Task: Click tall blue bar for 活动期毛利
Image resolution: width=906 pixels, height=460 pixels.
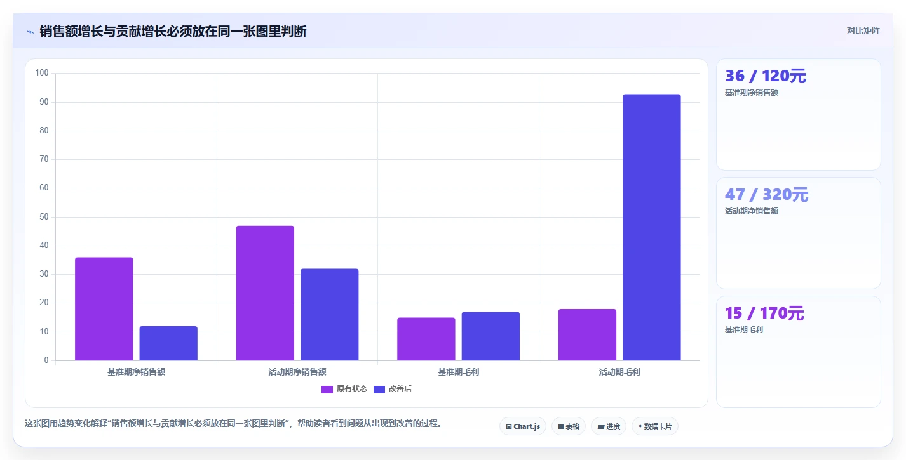Action: click(652, 227)
